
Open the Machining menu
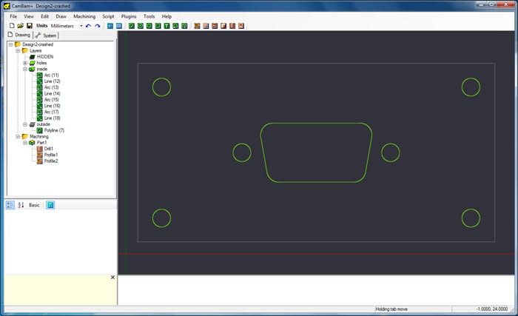coord(84,16)
